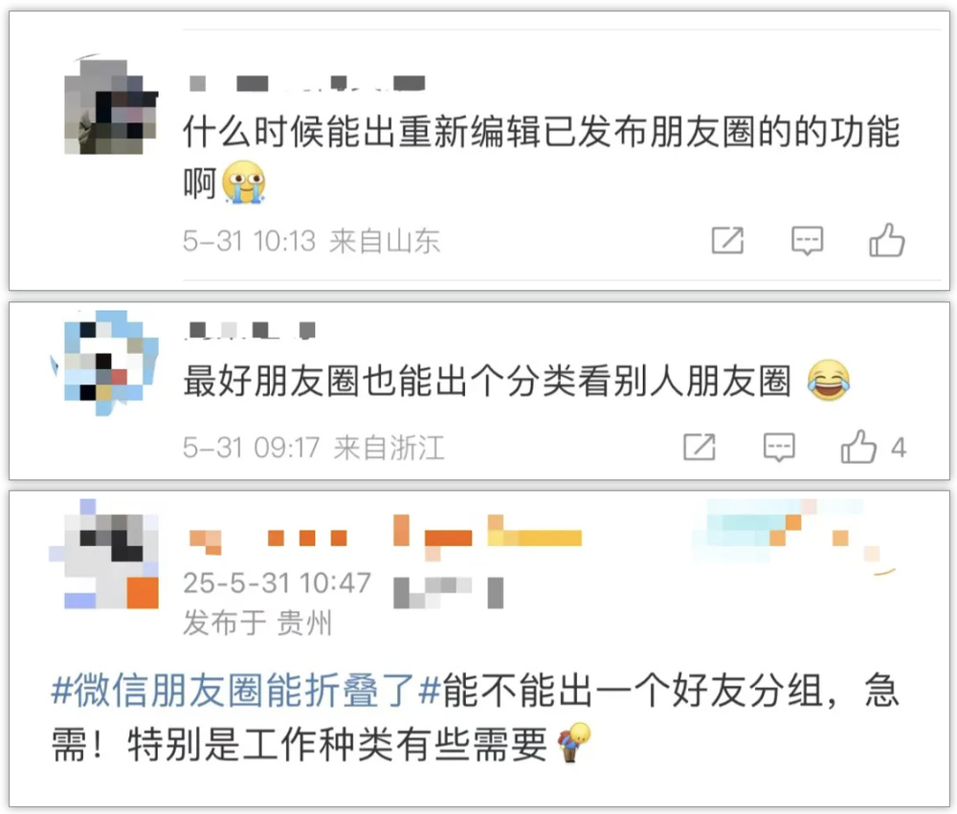957x814 pixels.
Task: Reply to the Shandong comment
Action: [x=807, y=240]
